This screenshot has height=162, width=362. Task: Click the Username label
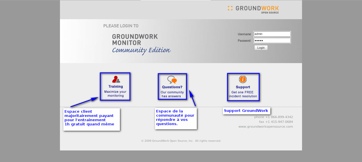click(x=244, y=34)
